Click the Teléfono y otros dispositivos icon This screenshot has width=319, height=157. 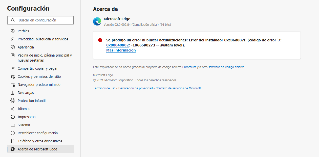13,141
